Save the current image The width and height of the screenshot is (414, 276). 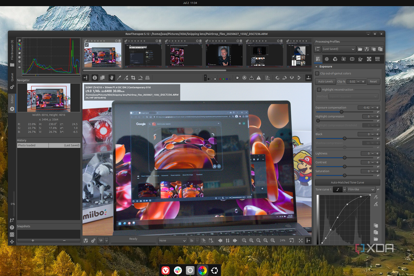tap(86, 240)
